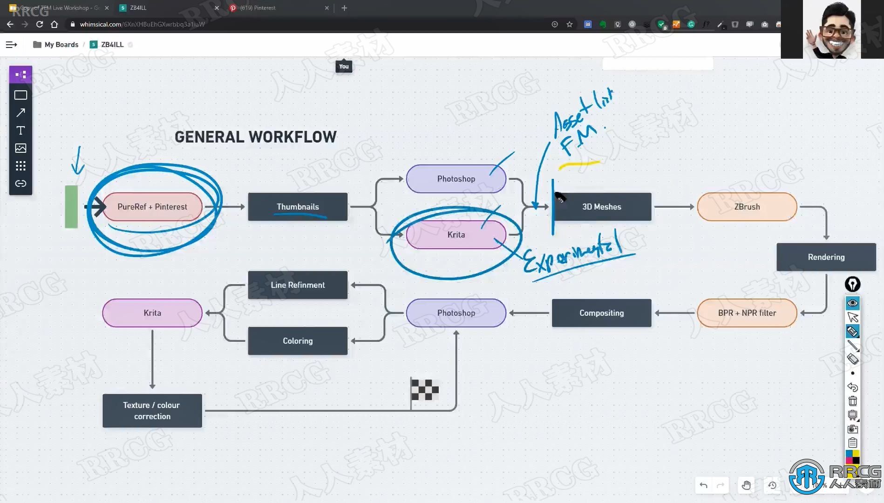Screen dimensions: 884x503
Task: Select the Coloring node
Action: pyautogui.click(x=298, y=341)
